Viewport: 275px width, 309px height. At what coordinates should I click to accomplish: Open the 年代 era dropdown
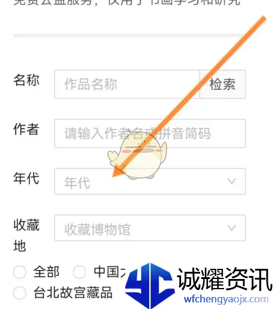150,181
